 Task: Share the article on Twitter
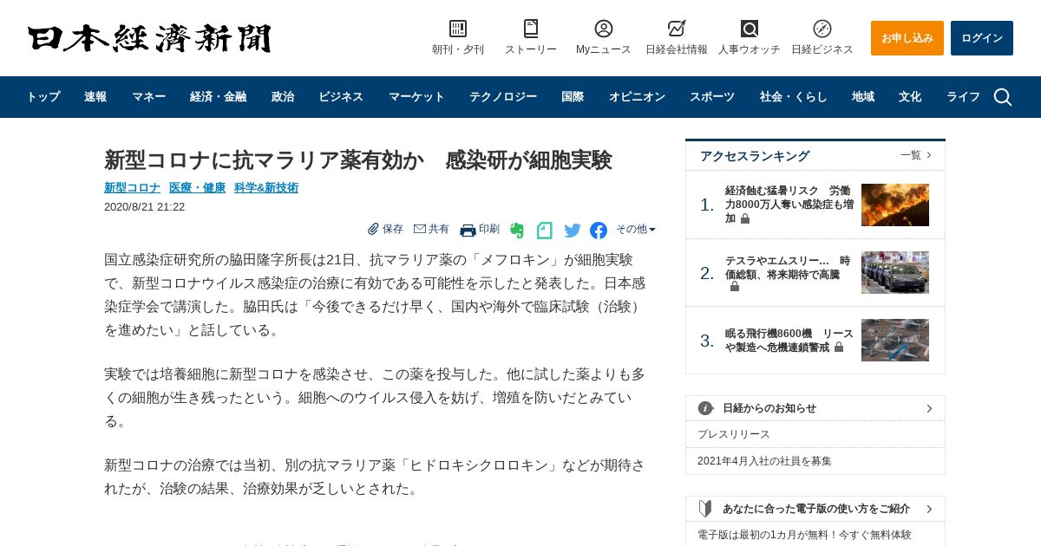pyautogui.click(x=573, y=231)
